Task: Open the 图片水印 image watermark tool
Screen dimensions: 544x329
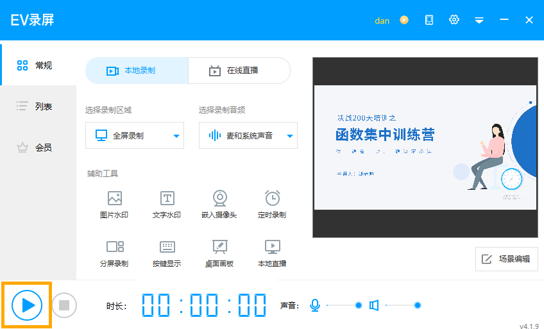Action: [114, 205]
